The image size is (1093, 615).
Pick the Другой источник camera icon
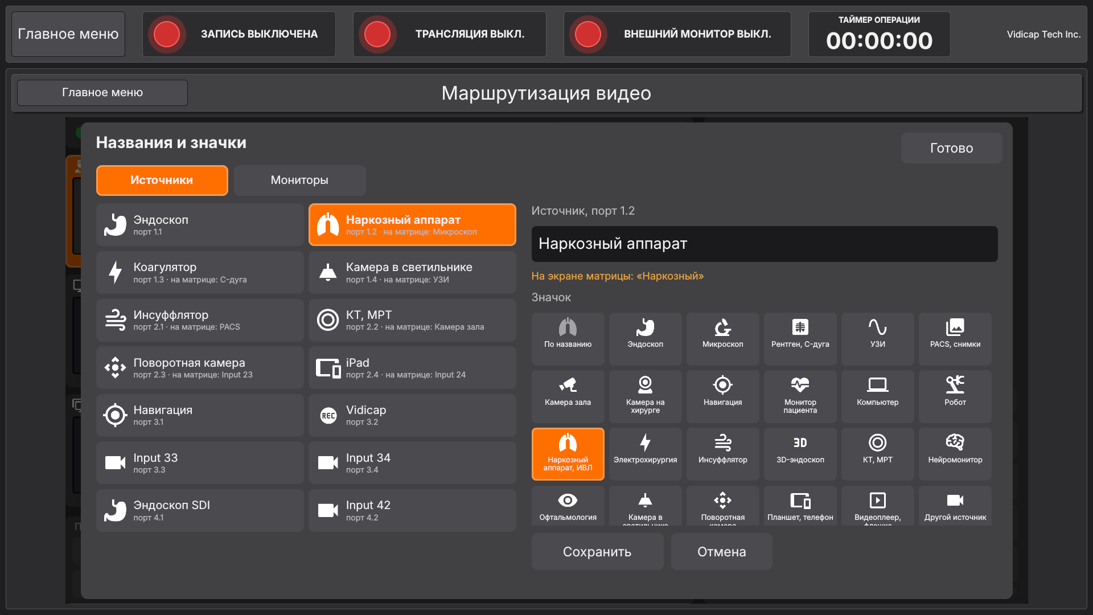955,506
